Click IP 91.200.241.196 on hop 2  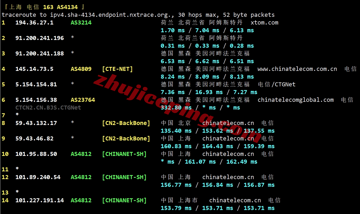pos(40,38)
